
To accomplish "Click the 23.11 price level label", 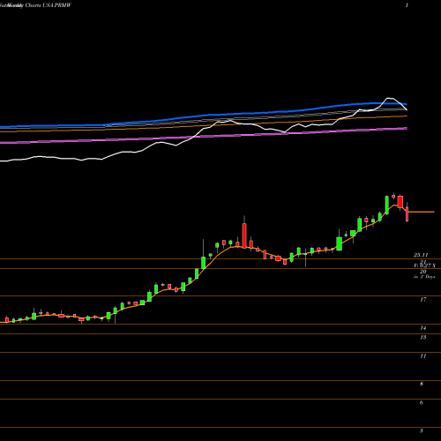I will 421,255.
